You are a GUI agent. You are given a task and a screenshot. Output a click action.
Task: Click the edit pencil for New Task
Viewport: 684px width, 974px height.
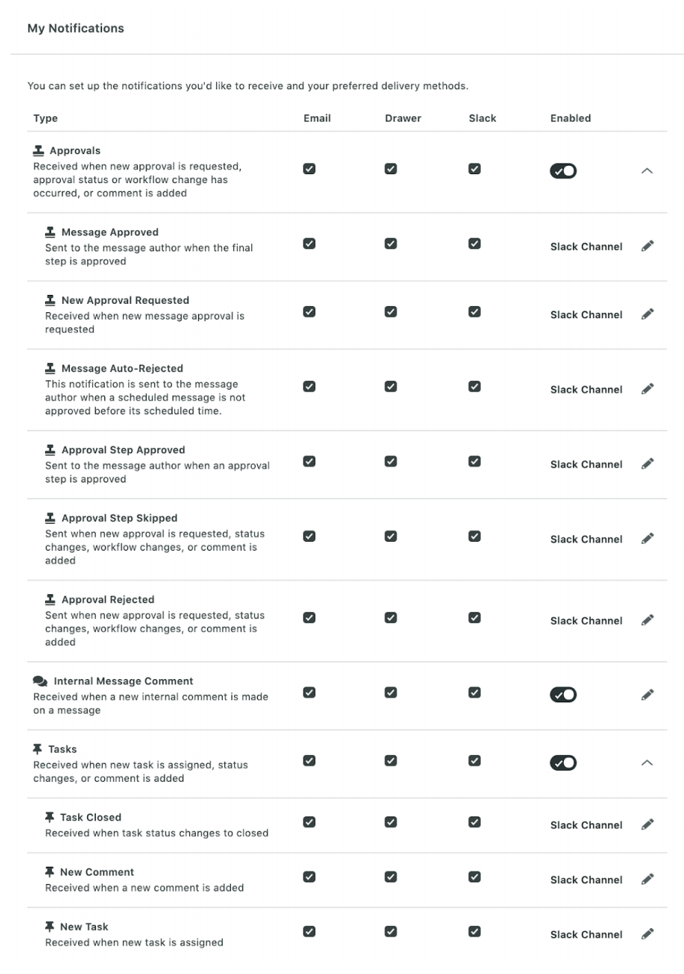point(647,933)
